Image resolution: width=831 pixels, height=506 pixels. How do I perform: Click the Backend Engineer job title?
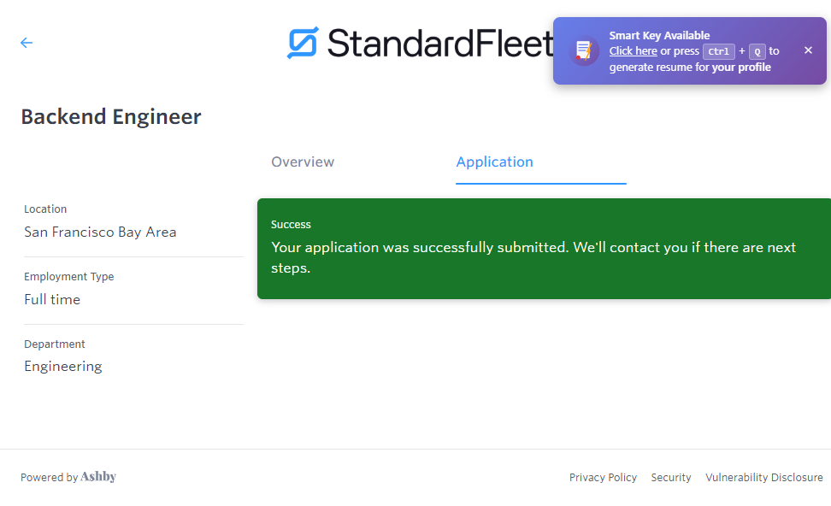click(x=111, y=116)
